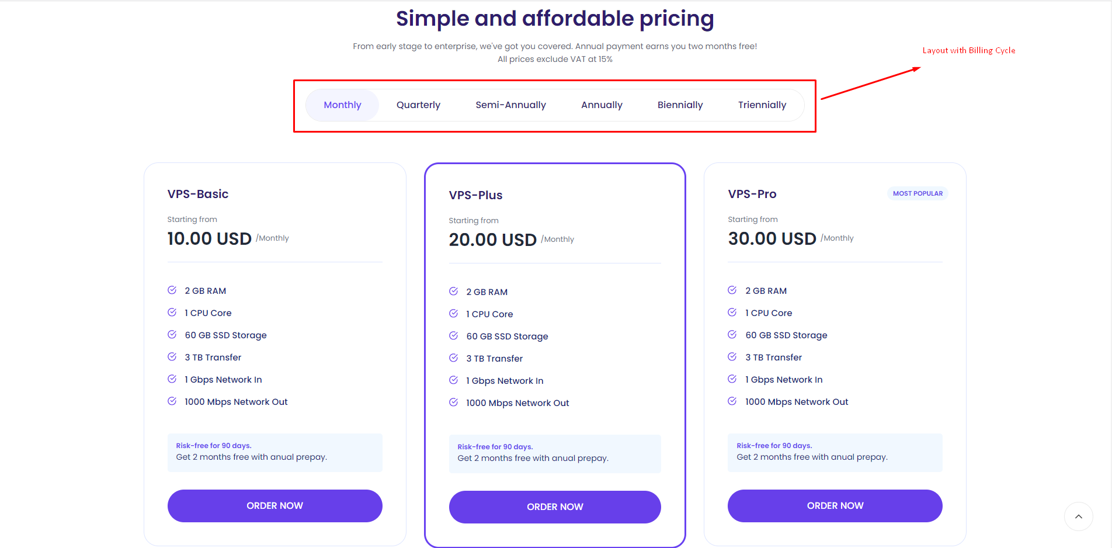Click VPS-Plus 2 GB RAM check icon
The width and height of the screenshot is (1112, 548).
pos(453,292)
